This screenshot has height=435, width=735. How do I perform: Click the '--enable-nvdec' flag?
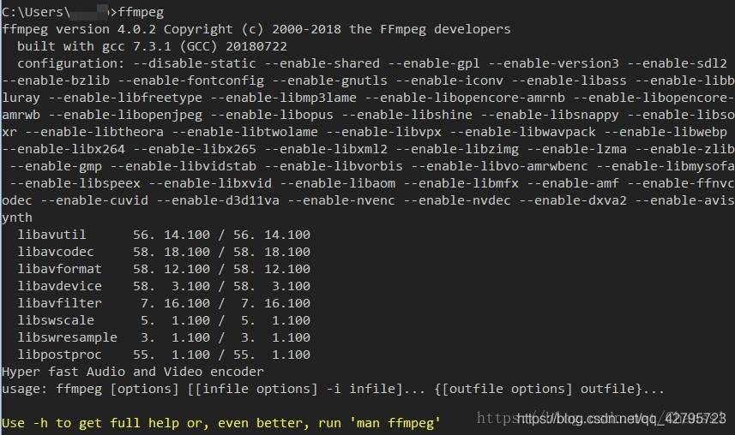pyautogui.click(x=457, y=200)
